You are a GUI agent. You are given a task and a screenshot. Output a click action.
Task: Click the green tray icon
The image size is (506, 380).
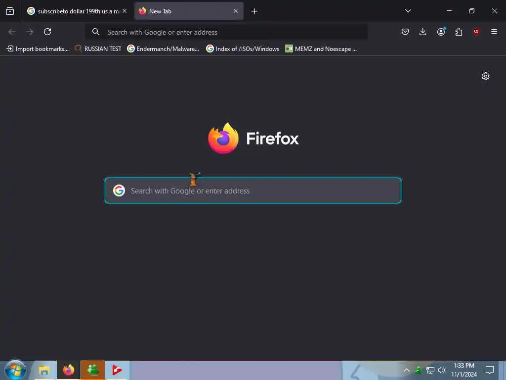click(419, 370)
